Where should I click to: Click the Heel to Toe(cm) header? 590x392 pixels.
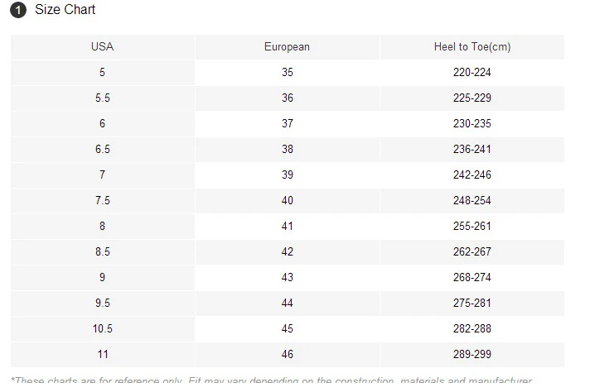472,47
